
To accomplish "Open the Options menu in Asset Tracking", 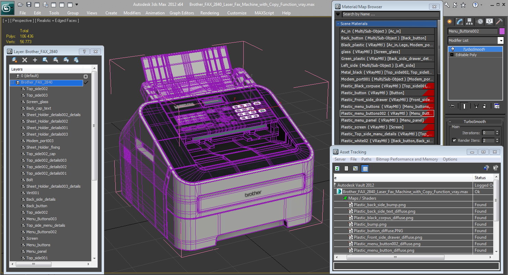I will [450, 159].
